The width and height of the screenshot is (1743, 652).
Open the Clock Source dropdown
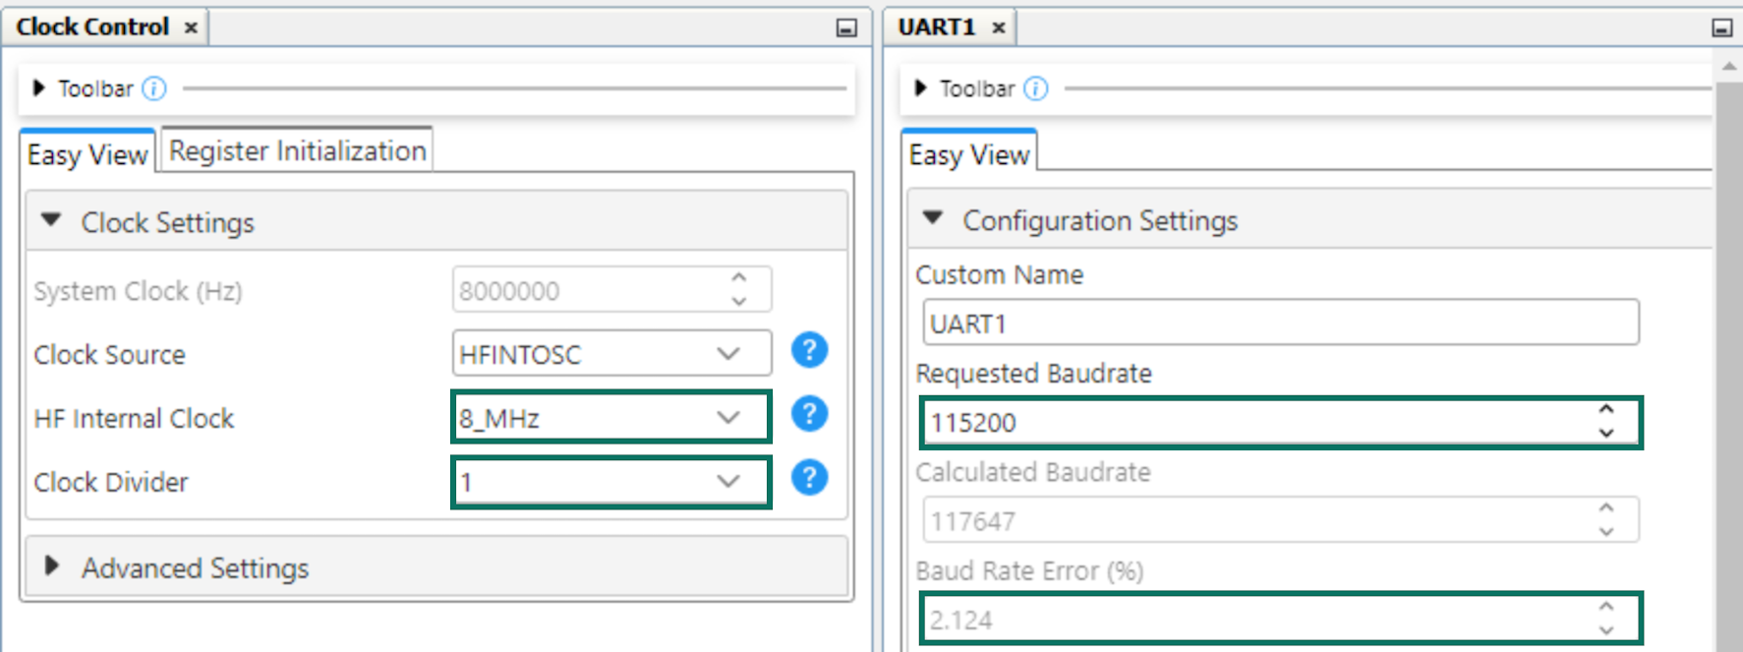[x=727, y=354]
